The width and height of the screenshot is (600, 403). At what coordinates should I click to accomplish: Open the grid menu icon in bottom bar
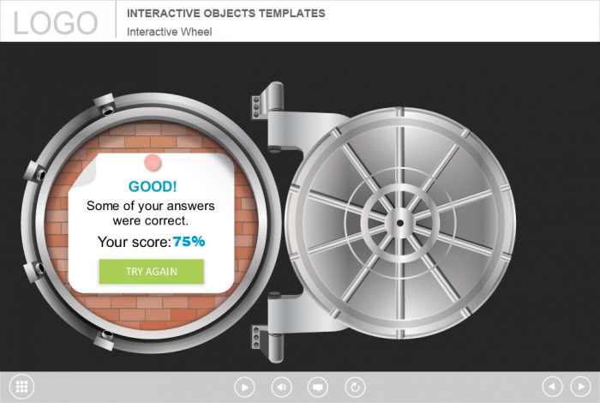(22, 387)
